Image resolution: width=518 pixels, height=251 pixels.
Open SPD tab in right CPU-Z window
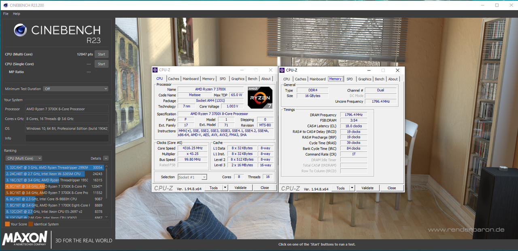(x=350, y=79)
